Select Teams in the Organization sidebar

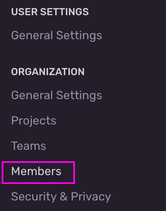29,146
